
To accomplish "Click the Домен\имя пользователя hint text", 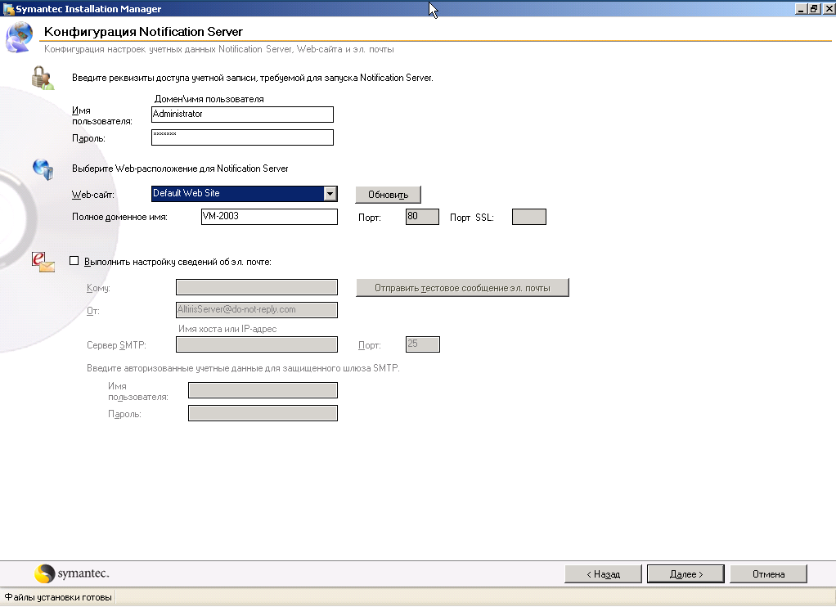I will [x=209, y=99].
